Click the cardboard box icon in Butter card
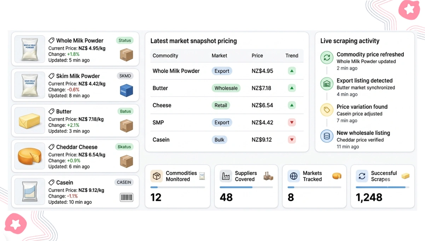Image resolution: width=425 pixels, height=241 pixels. click(126, 126)
